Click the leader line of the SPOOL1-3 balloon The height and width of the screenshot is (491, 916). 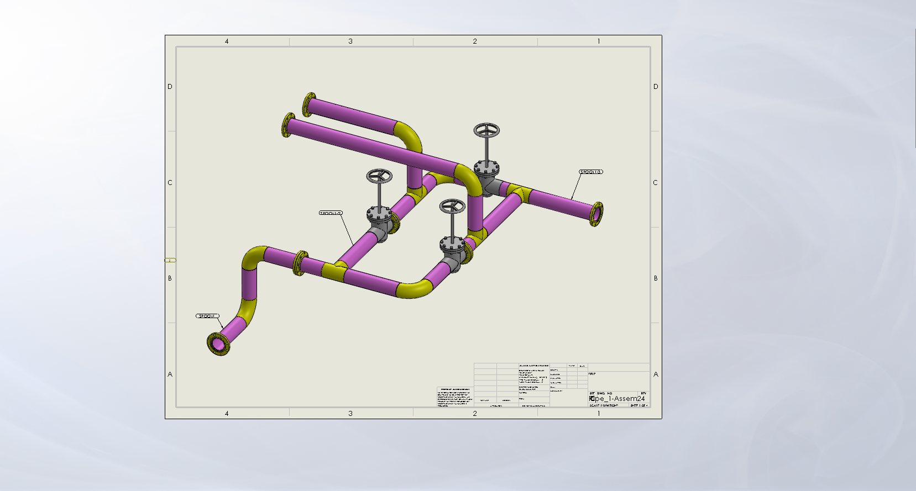click(x=577, y=187)
